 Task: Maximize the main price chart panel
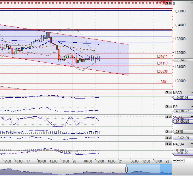[166, 3]
